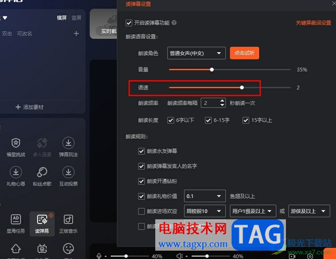Image resolution: width=336 pixels, height=259 pixels.
Task: Switch to 横屏 mode
Action: (x=62, y=18)
